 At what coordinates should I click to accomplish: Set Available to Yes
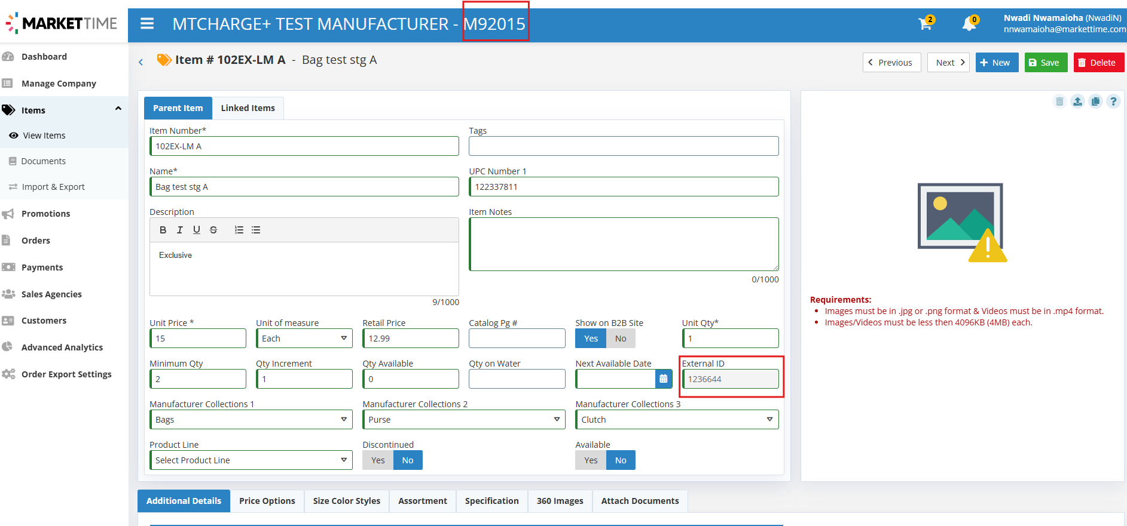click(x=591, y=460)
